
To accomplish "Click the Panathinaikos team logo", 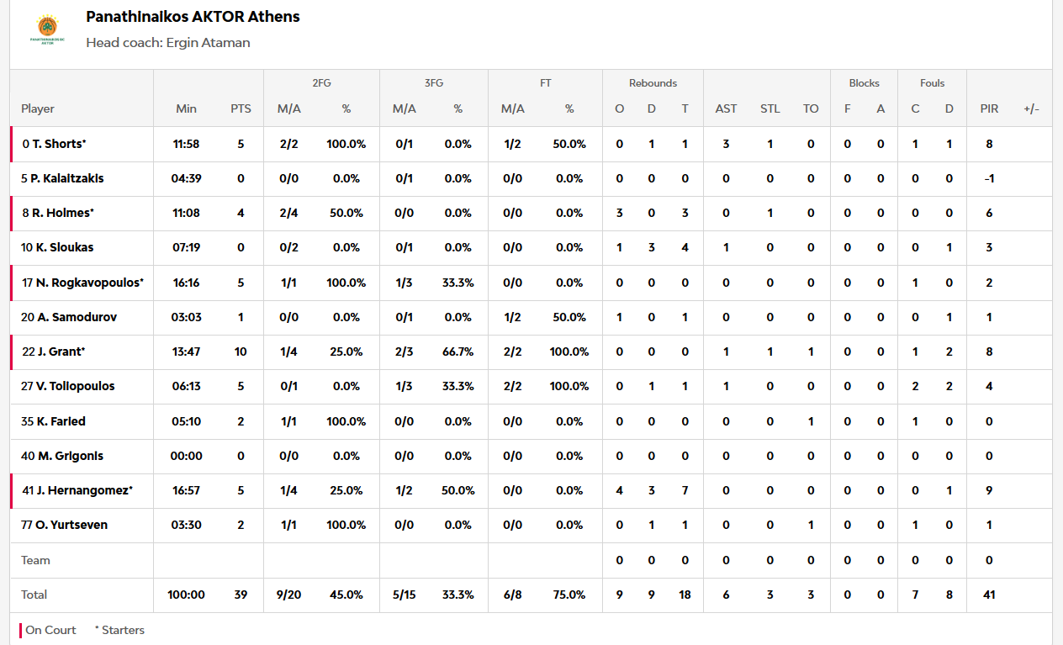I will click(47, 29).
